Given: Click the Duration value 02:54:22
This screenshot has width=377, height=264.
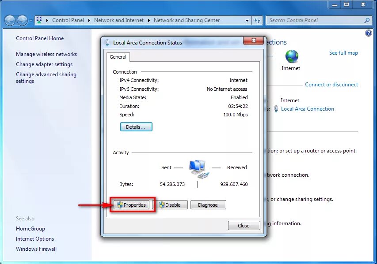Looking at the screenshot, I should pyautogui.click(x=238, y=106).
